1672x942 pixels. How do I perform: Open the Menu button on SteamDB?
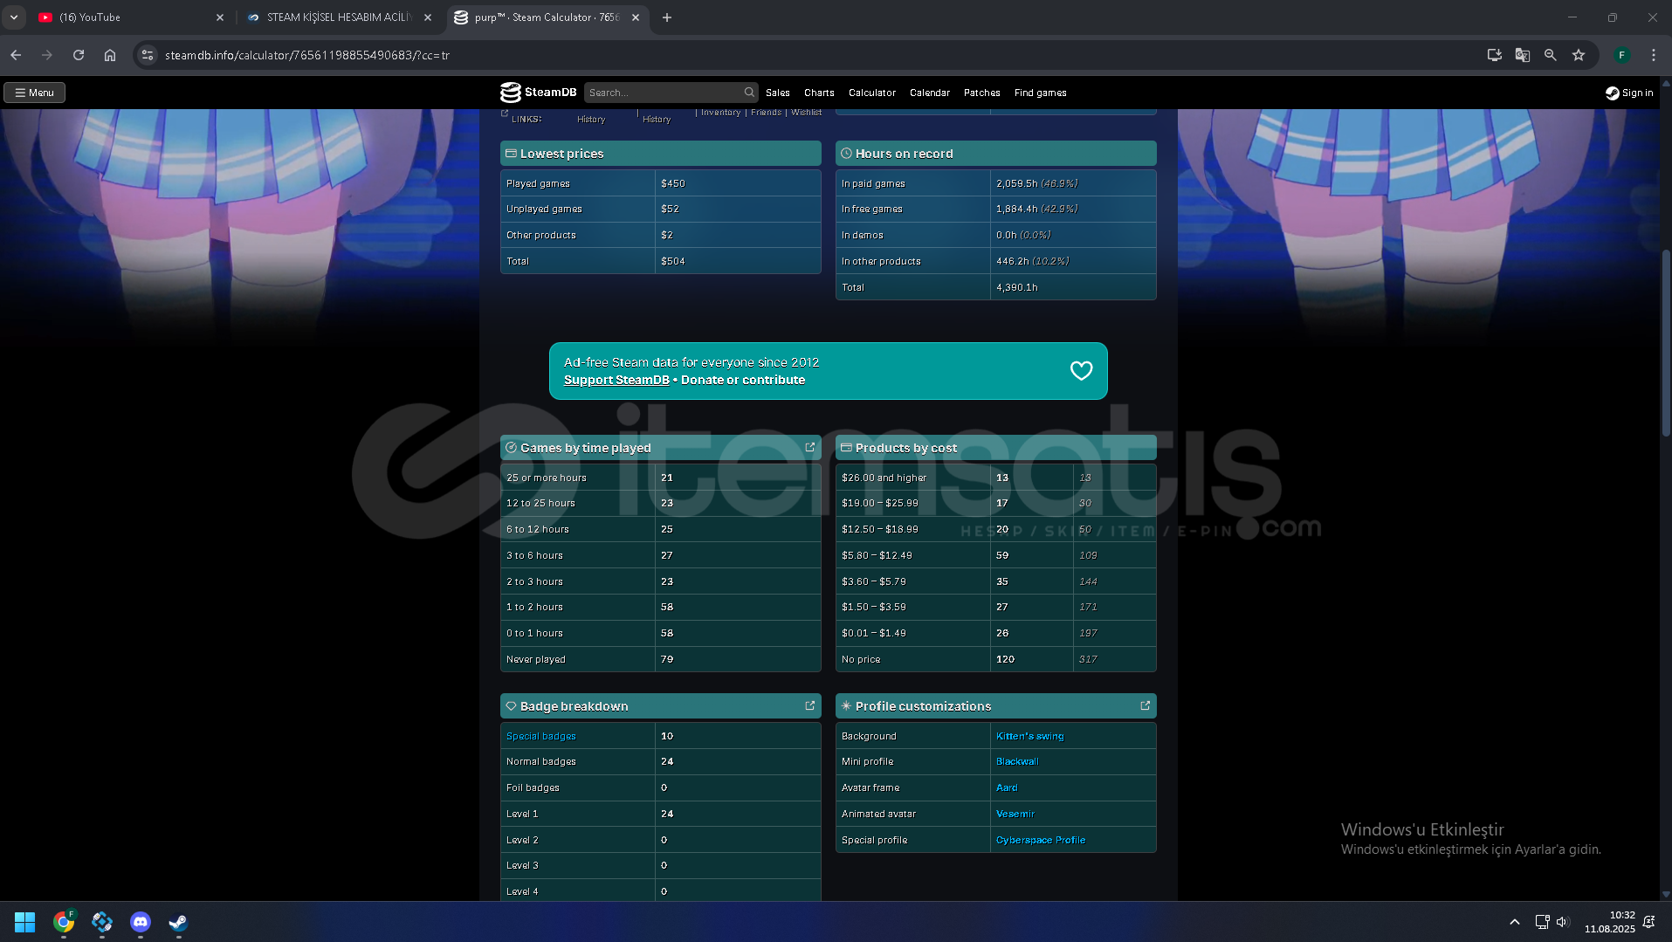pyautogui.click(x=35, y=93)
